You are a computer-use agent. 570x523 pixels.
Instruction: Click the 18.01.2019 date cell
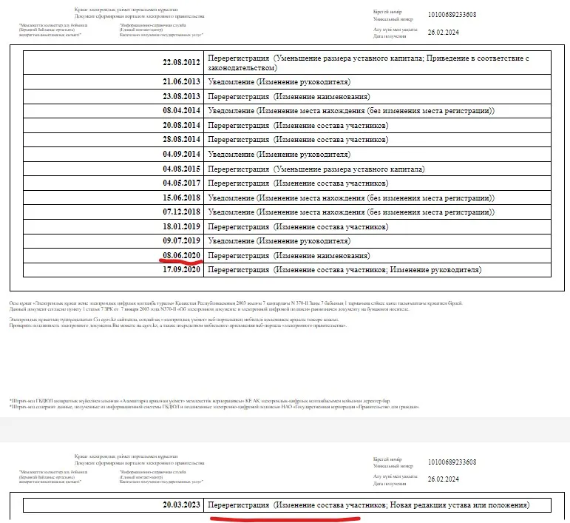coord(182,226)
